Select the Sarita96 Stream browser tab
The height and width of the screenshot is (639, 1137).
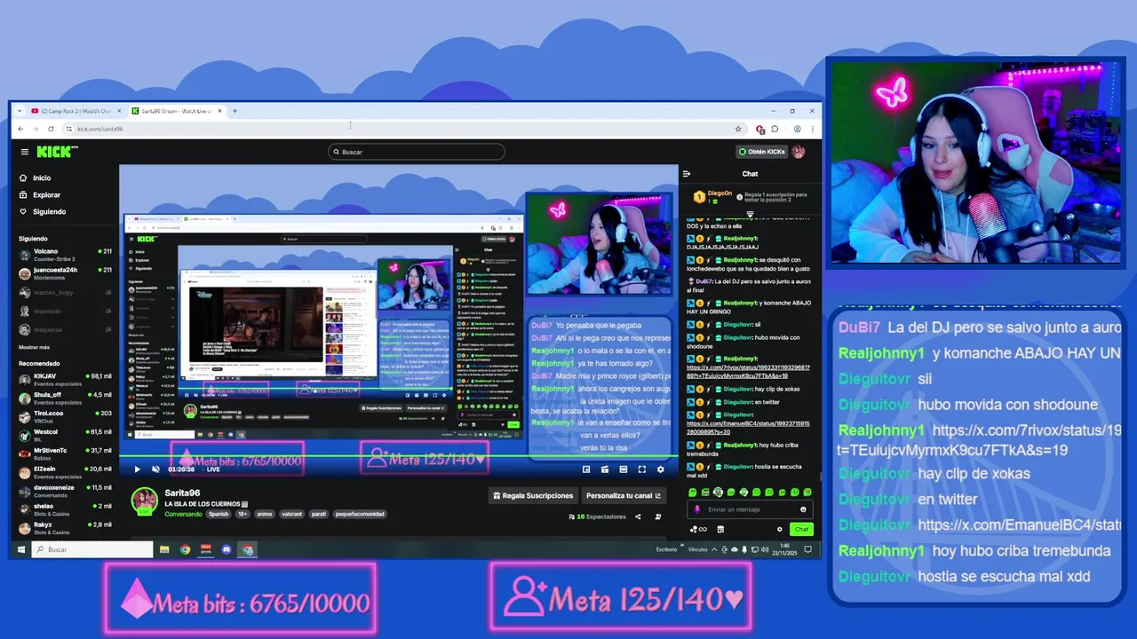[x=178, y=111]
